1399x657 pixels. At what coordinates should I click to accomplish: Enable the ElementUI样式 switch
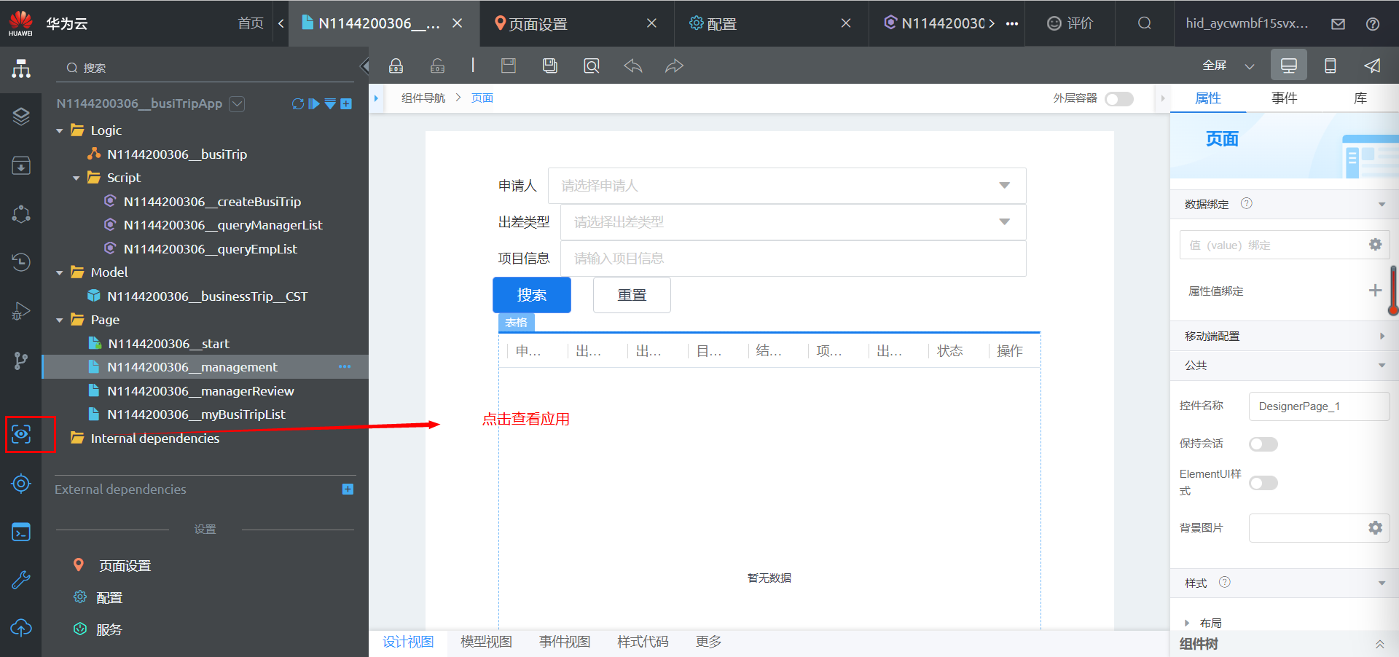(x=1263, y=482)
